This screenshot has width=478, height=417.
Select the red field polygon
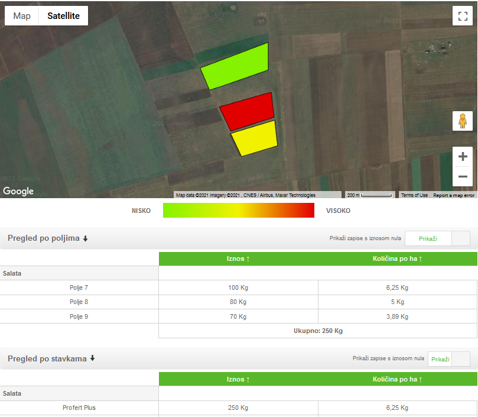pyautogui.click(x=248, y=111)
